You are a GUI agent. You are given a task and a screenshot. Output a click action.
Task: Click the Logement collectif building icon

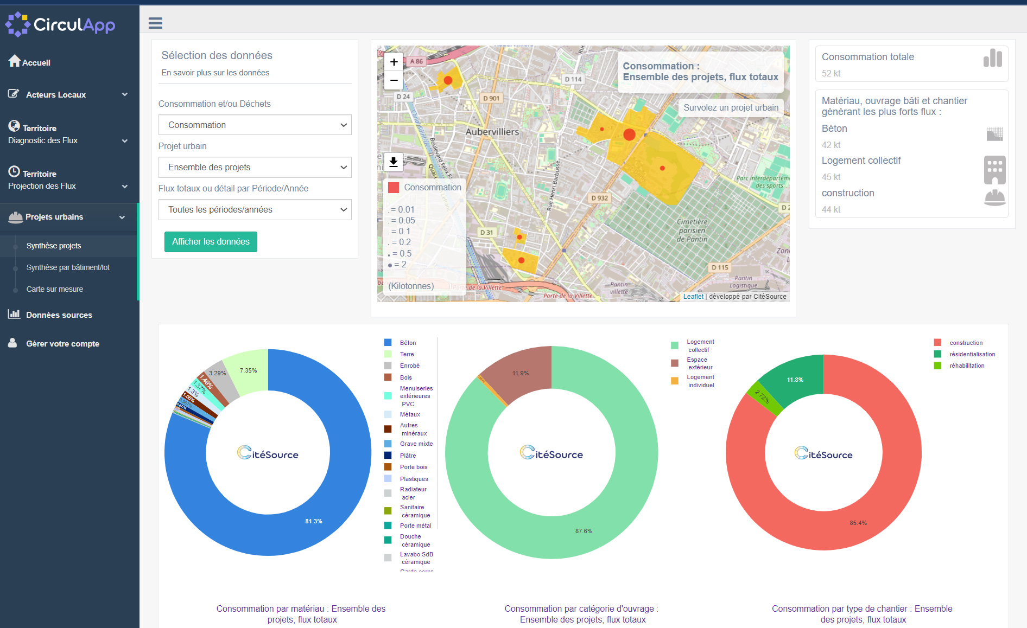(x=994, y=170)
